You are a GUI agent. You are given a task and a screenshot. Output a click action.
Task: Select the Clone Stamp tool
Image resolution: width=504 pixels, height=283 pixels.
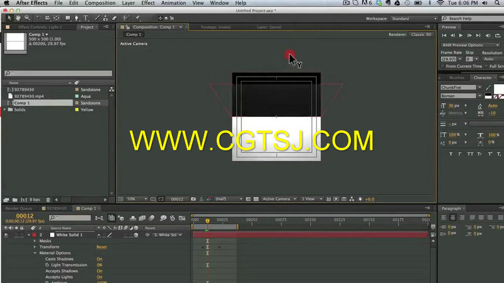(x=105, y=18)
